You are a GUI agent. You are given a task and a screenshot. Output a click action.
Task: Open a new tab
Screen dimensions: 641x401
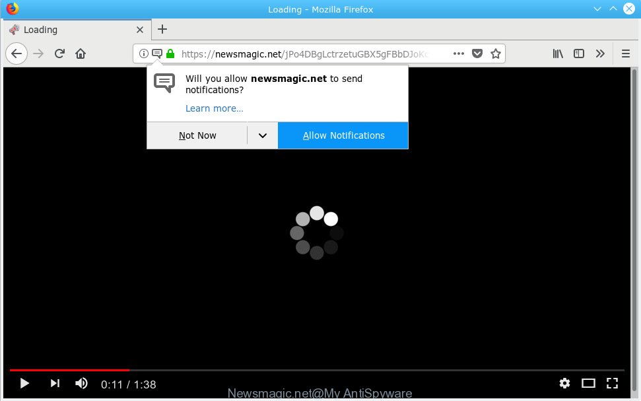tap(162, 29)
